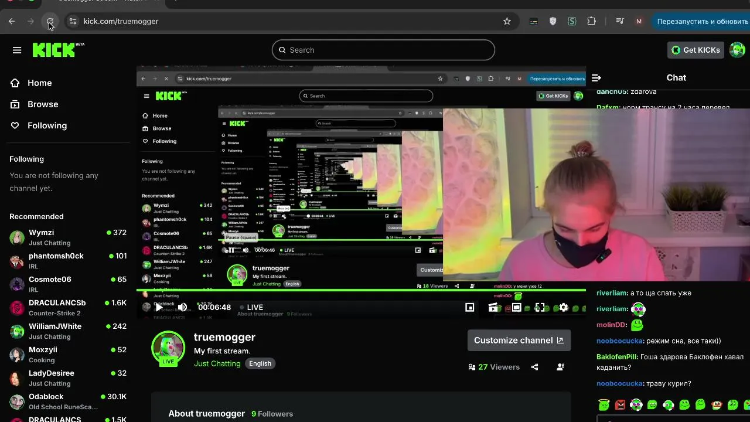750x422 pixels.
Task: Click the Get KICKs button
Action: (x=696, y=50)
